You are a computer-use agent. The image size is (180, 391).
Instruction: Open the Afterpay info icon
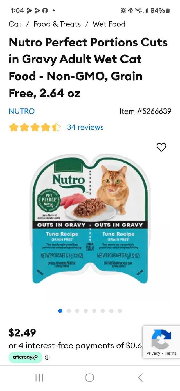pyautogui.click(x=47, y=357)
